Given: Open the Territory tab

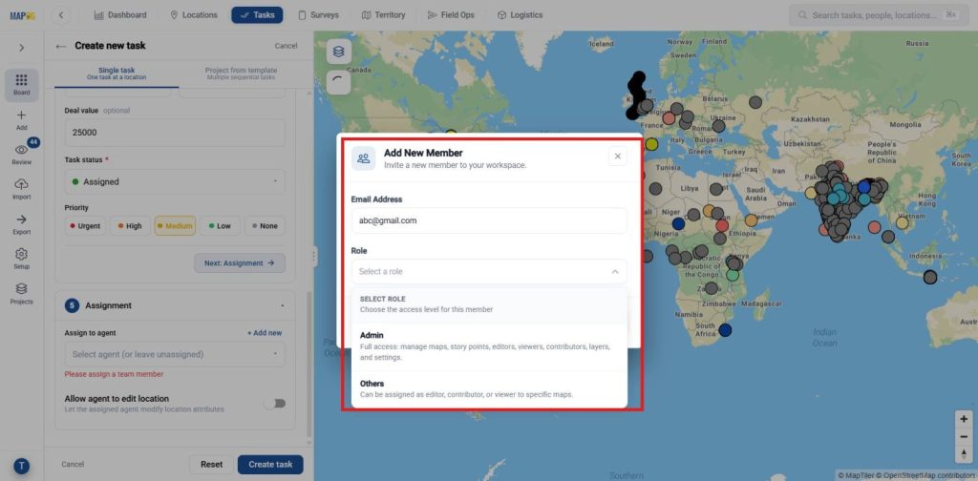Looking at the screenshot, I should 384,15.
